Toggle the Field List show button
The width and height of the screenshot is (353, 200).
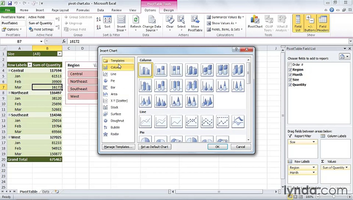(298, 24)
